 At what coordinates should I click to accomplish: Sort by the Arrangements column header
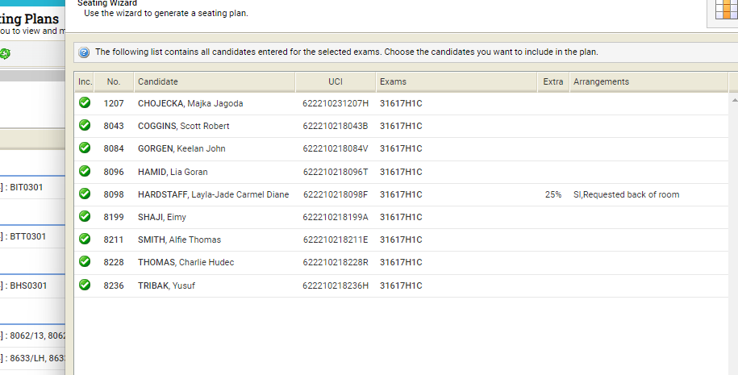tap(601, 81)
